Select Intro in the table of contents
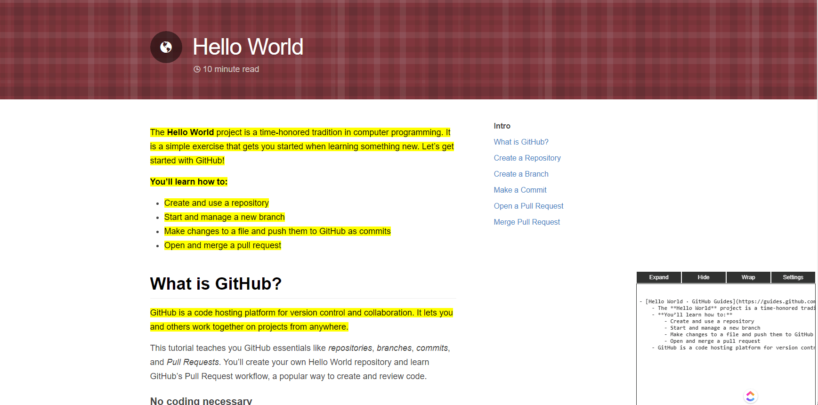This screenshot has height=405, width=818. (502, 126)
